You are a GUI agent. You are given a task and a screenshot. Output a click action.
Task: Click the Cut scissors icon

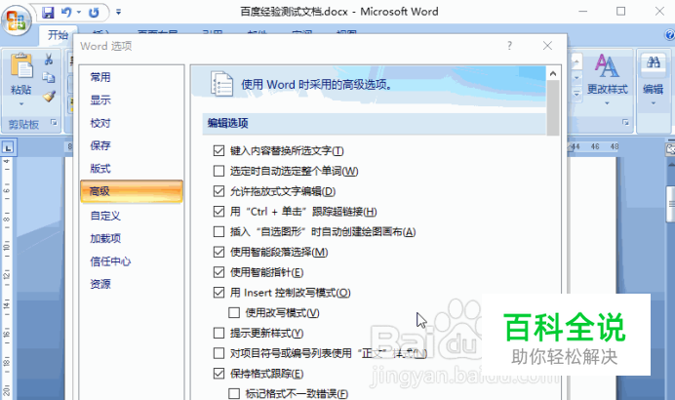pos(49,60)
